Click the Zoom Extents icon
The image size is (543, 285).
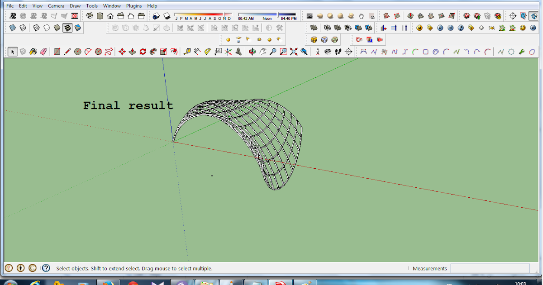click(294, 52)
